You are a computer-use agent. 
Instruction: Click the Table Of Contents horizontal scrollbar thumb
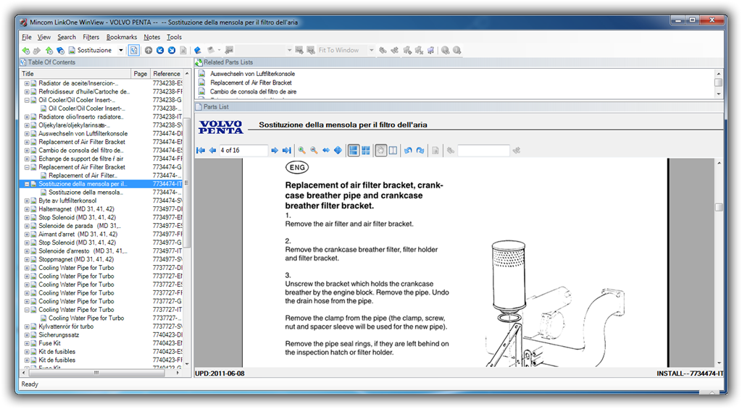(96, 373)
